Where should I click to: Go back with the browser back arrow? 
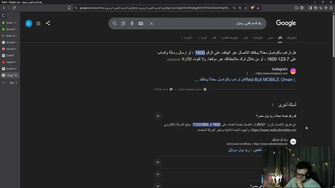4,8
